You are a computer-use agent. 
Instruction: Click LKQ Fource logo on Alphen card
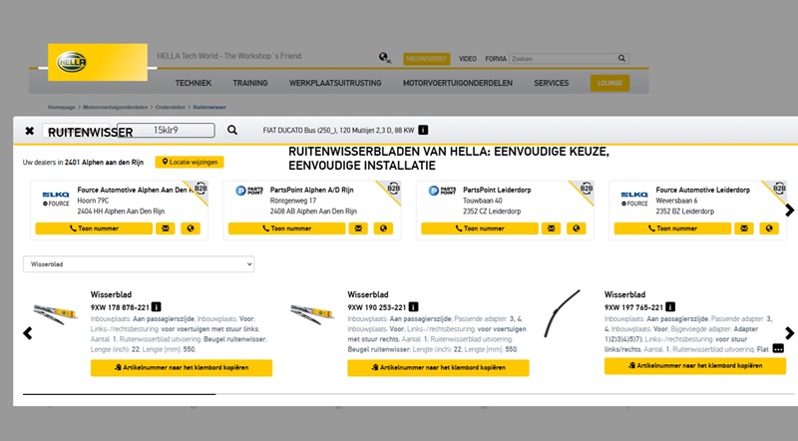tap(56, 199)
